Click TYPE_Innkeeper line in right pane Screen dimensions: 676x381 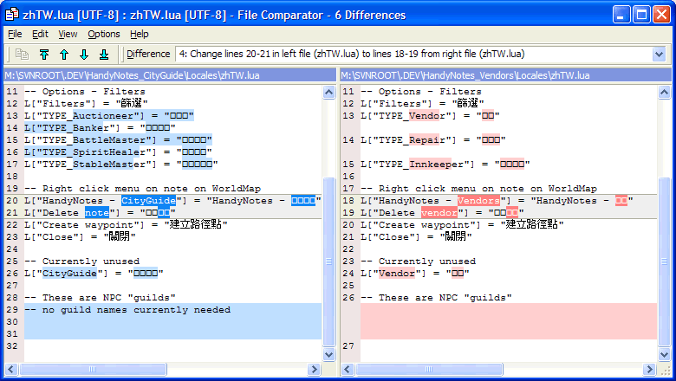[445, 164]
